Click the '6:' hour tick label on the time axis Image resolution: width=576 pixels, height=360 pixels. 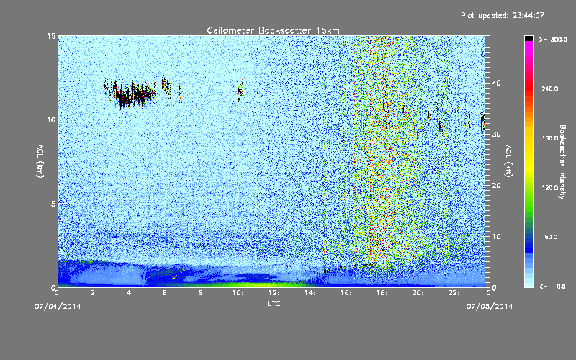[x=166, y=293]
